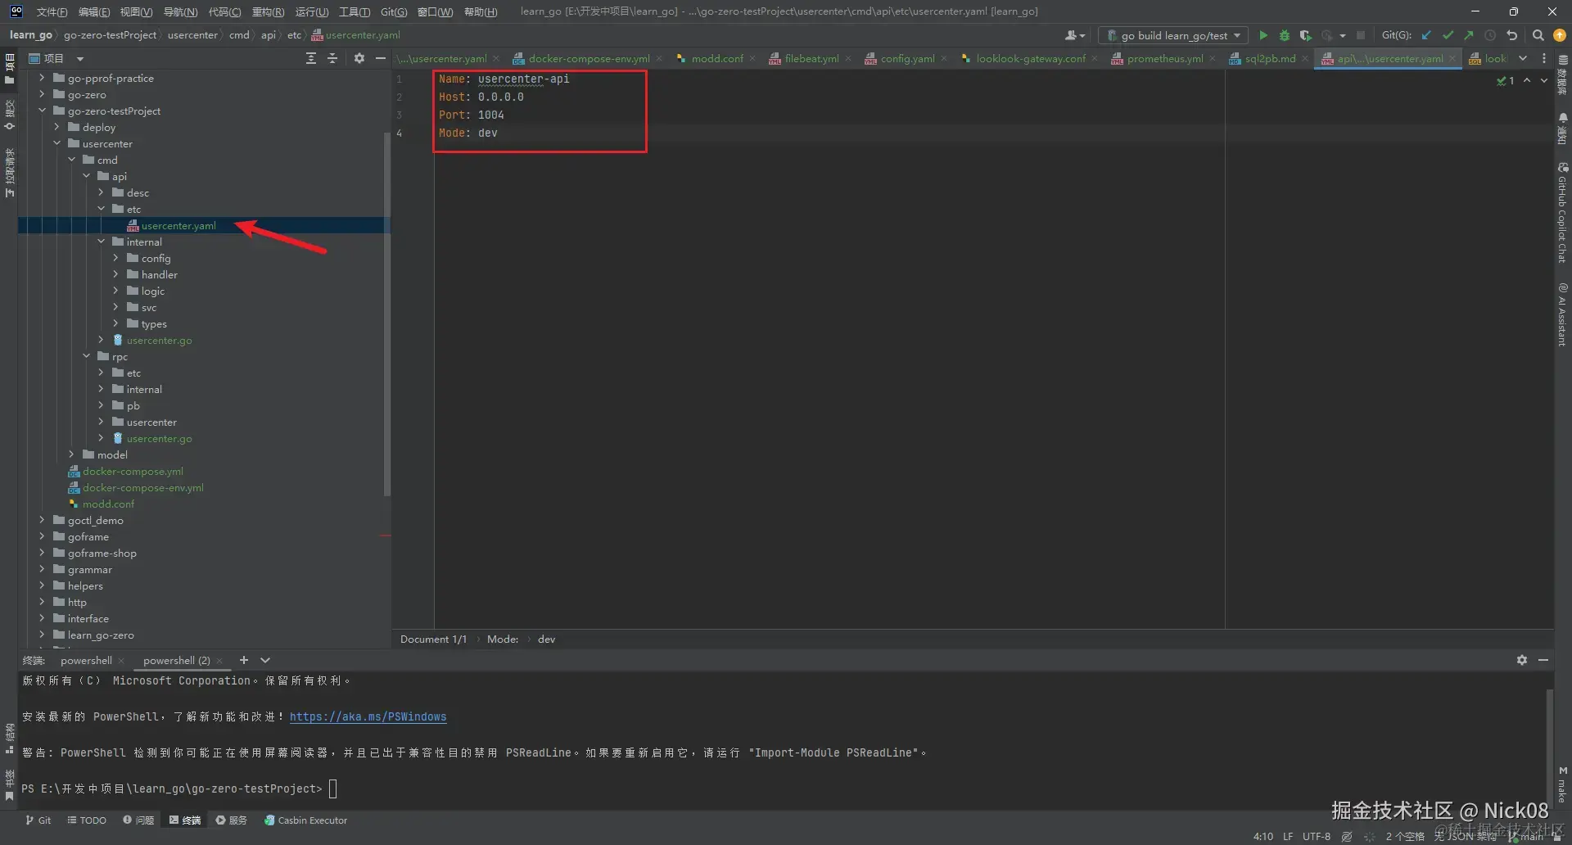Open the Git(G) menu in menu bar
Image resolution: width=1572 pixels, height=845 pixels.
click(x=394, y=11)
